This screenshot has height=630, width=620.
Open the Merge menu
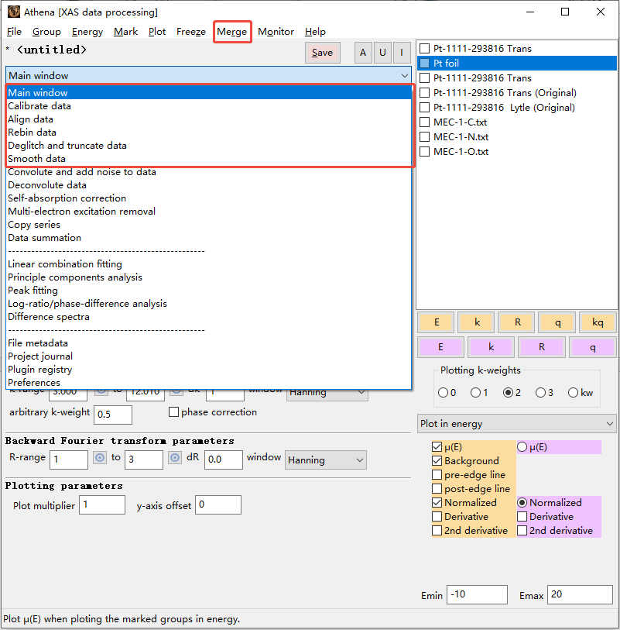[x=232, y=32]
